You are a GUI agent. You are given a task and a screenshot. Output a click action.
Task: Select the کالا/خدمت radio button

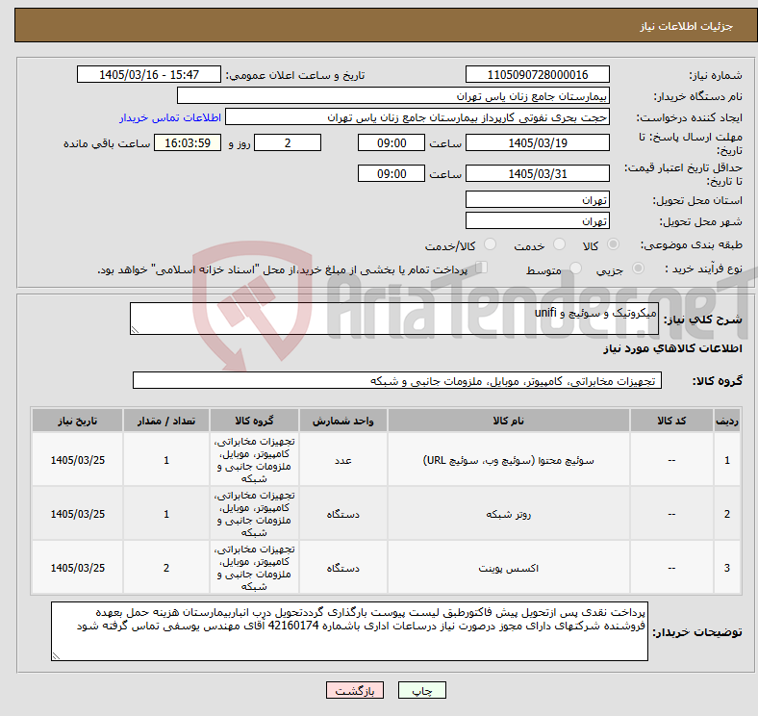pyautogui.click(x=491, y=244)
